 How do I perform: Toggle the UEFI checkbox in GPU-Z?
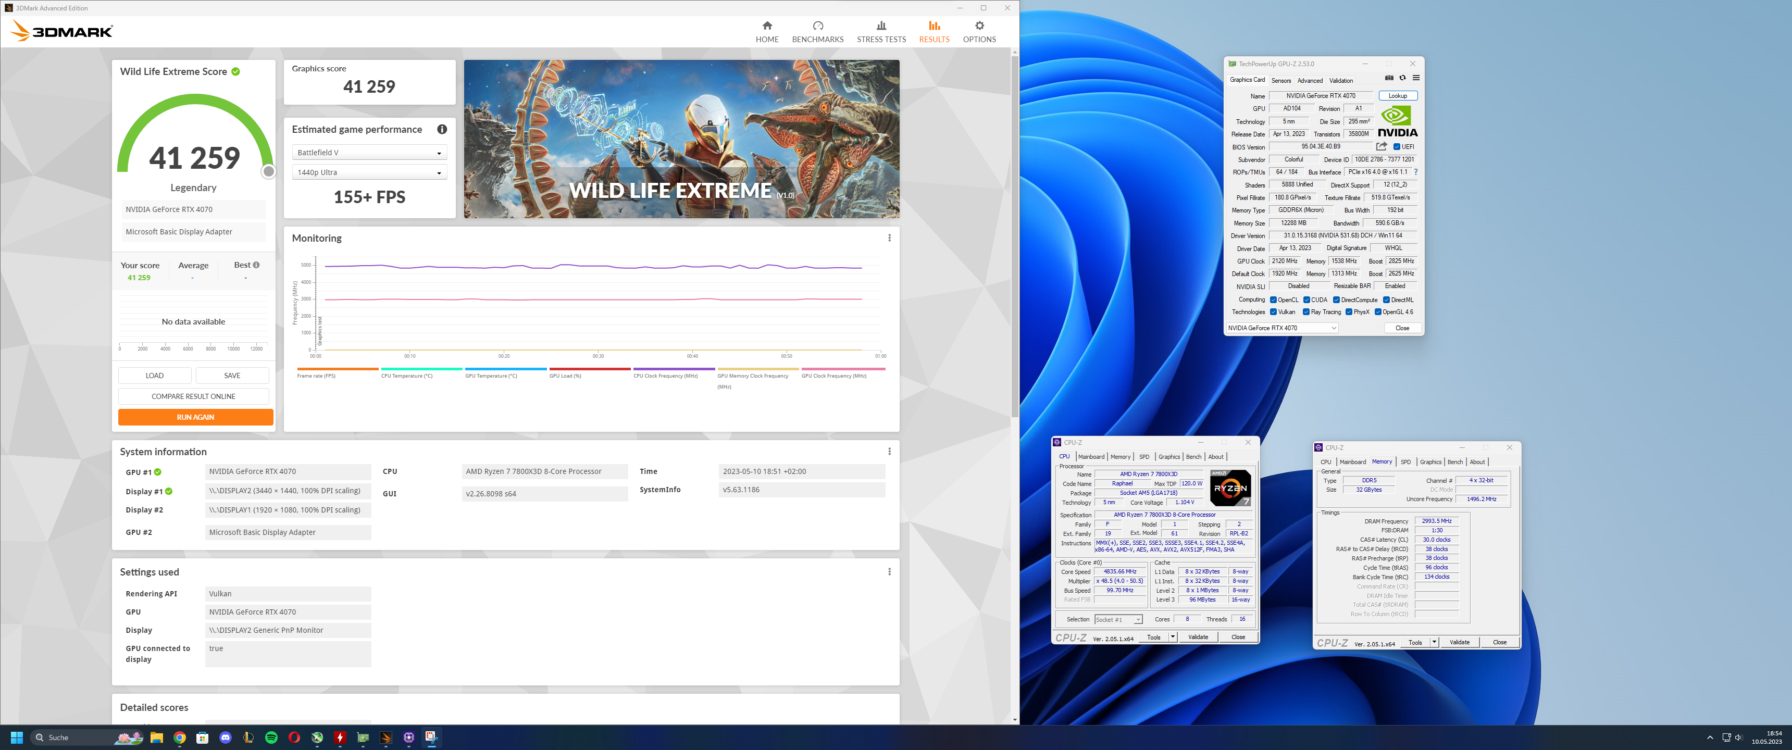click(x=1396, y=147)
